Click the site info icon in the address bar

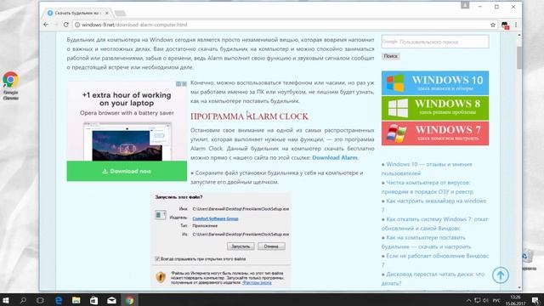point(77,25)
